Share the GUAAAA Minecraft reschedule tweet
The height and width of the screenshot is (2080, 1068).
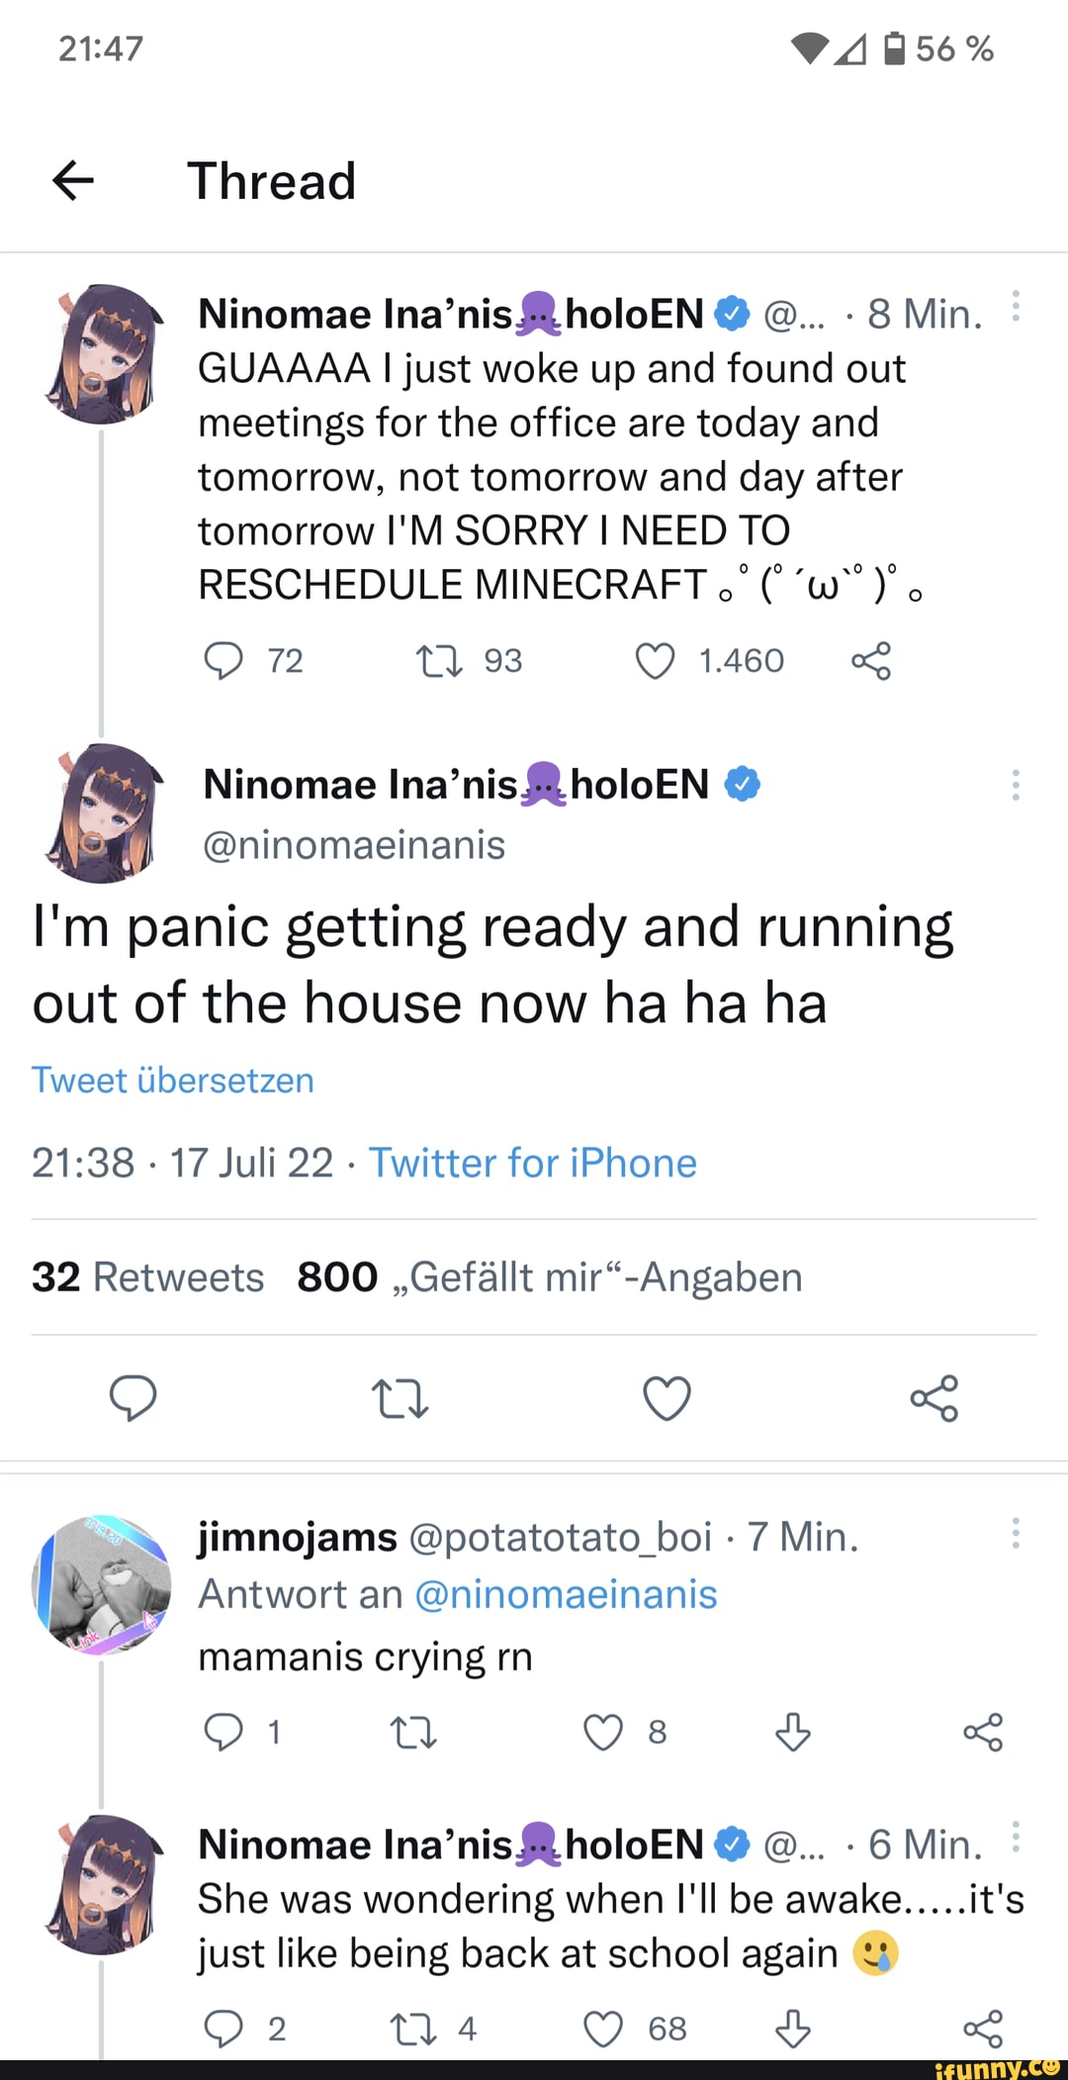pos(871,661)
